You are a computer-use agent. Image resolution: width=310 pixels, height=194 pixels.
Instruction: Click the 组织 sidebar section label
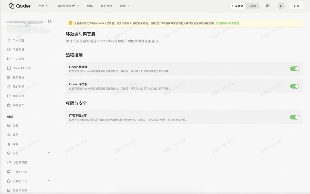pos(10,117)
